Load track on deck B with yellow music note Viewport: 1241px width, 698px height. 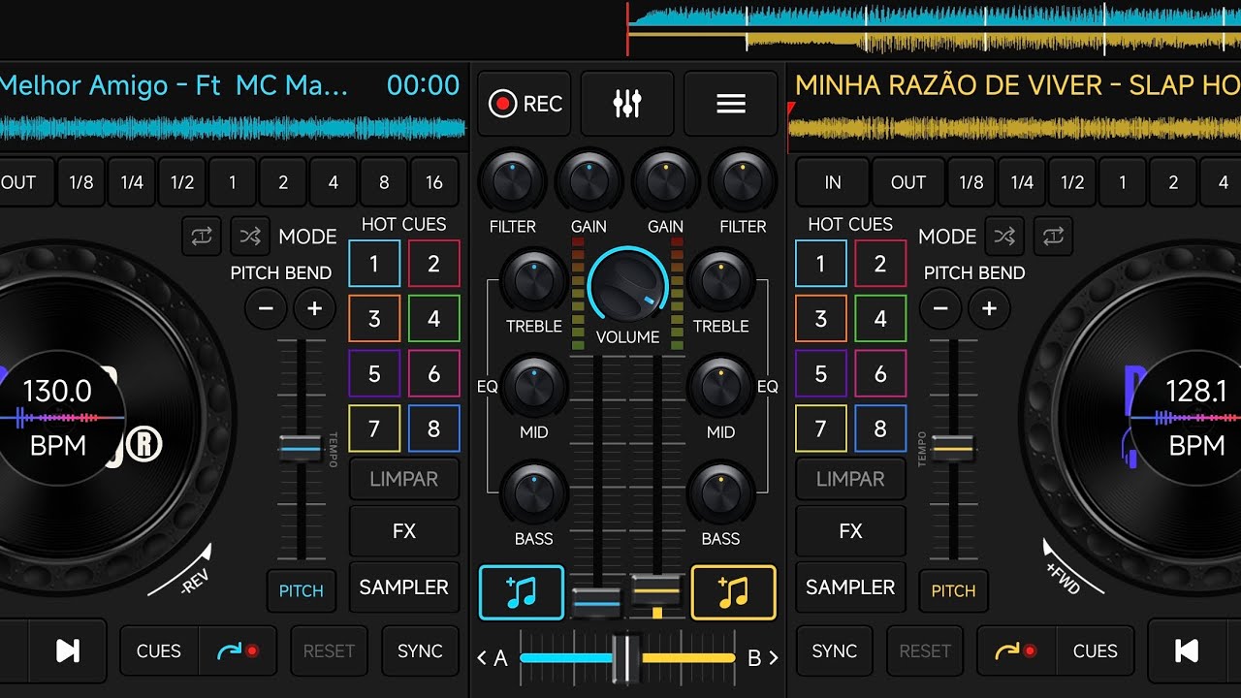click(x=733, y=592)
